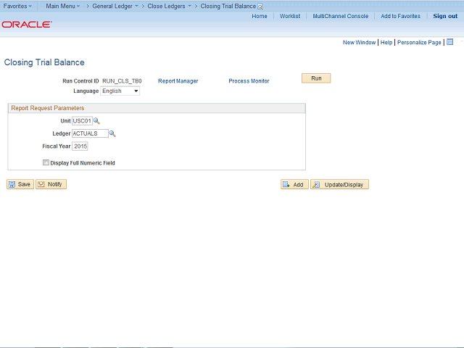Click the Notify button
The width and height of the screenshot is (464, 348).
pos(51,184)
